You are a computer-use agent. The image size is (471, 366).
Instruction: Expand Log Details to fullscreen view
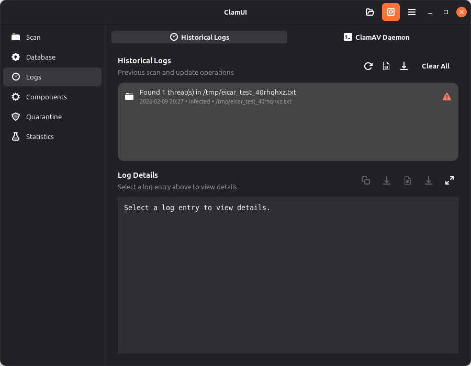click(449, 180)
